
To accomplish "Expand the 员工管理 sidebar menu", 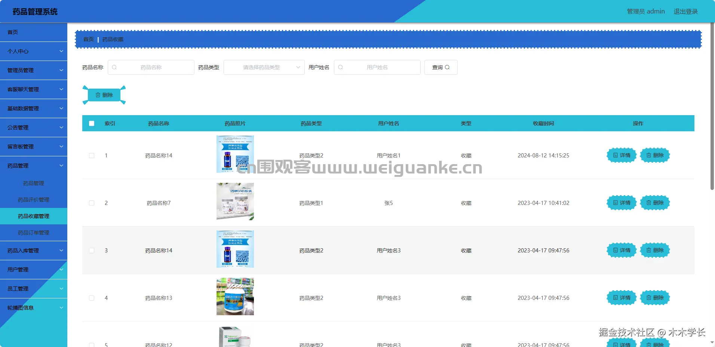I will 34,289.
